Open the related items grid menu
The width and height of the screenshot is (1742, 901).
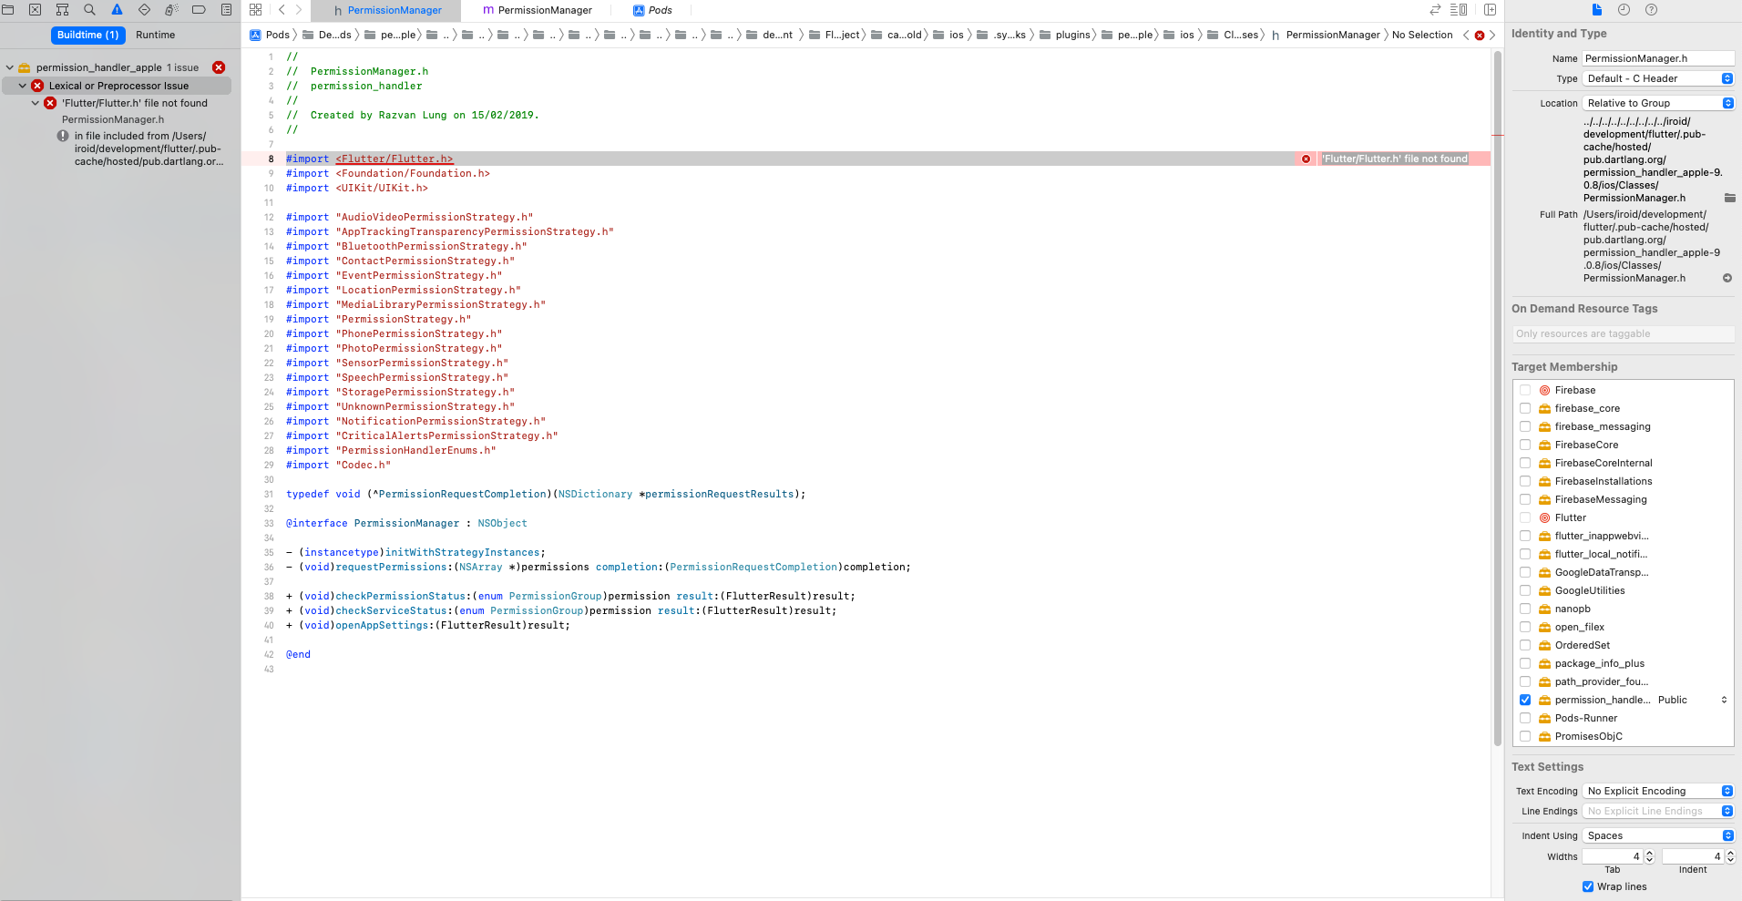click(256, 10)
